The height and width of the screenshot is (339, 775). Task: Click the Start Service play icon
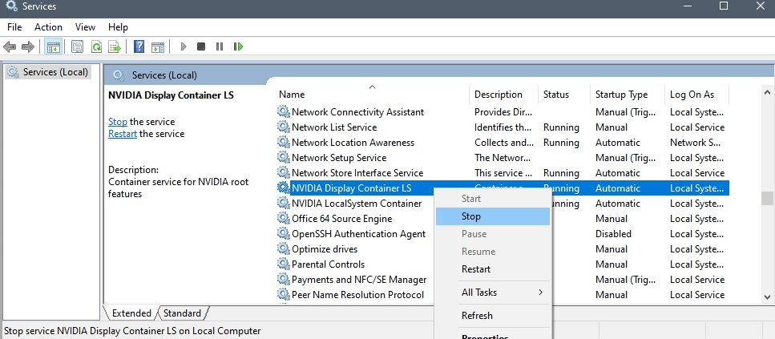coord(184,46)
